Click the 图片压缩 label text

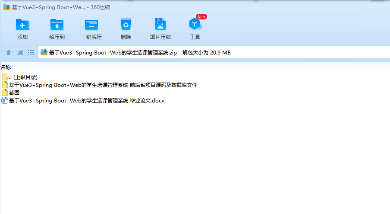point(160,37)
